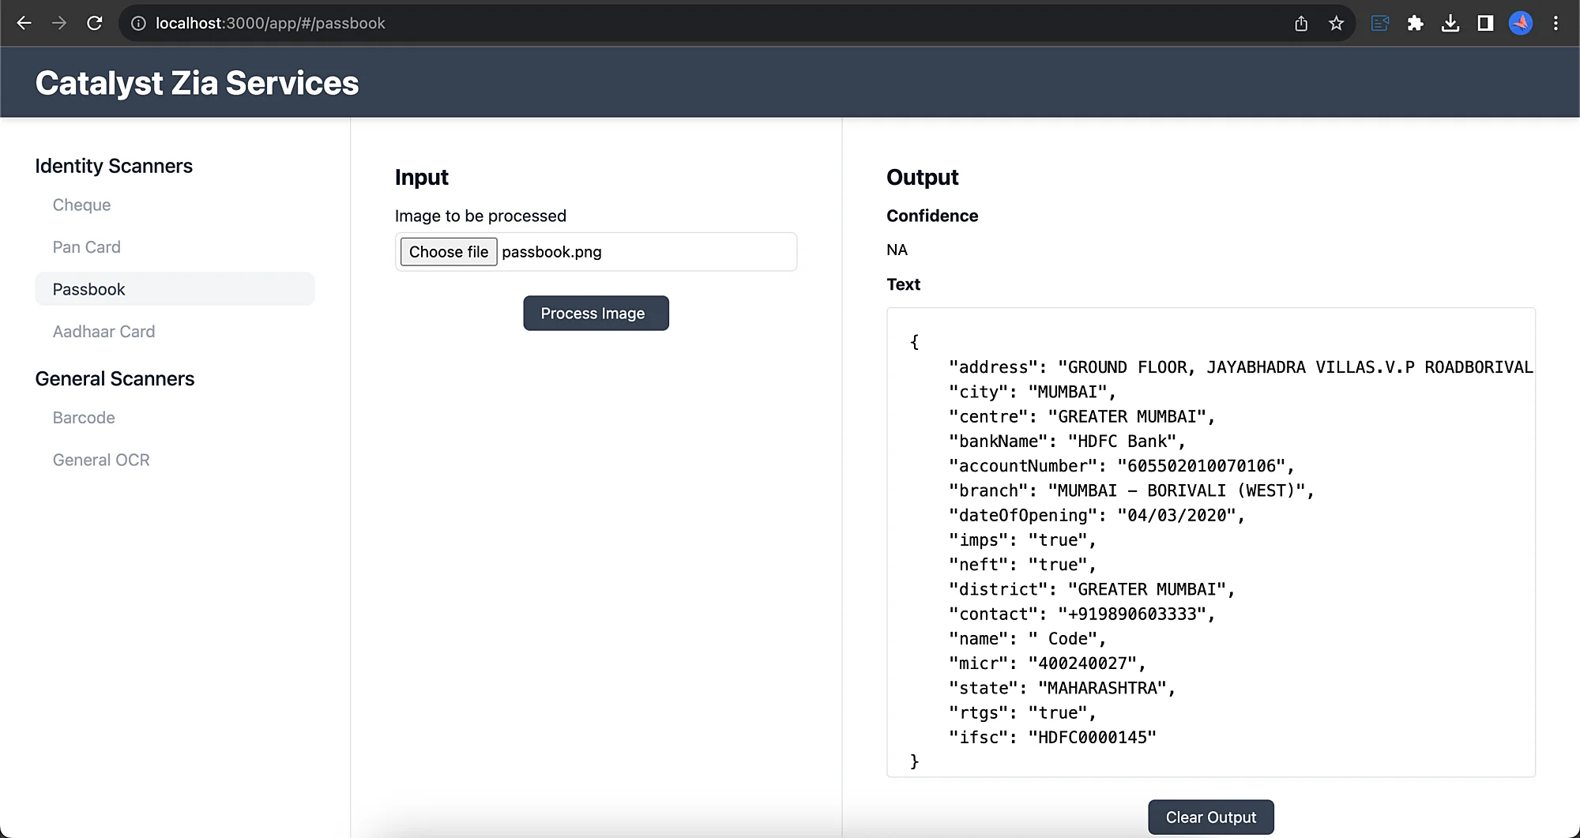
Task: Click the Process Image button
Action: click(x=596, y=314)
